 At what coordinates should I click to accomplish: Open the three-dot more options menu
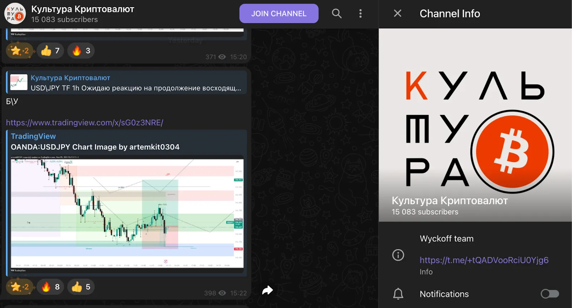(360, 14)
